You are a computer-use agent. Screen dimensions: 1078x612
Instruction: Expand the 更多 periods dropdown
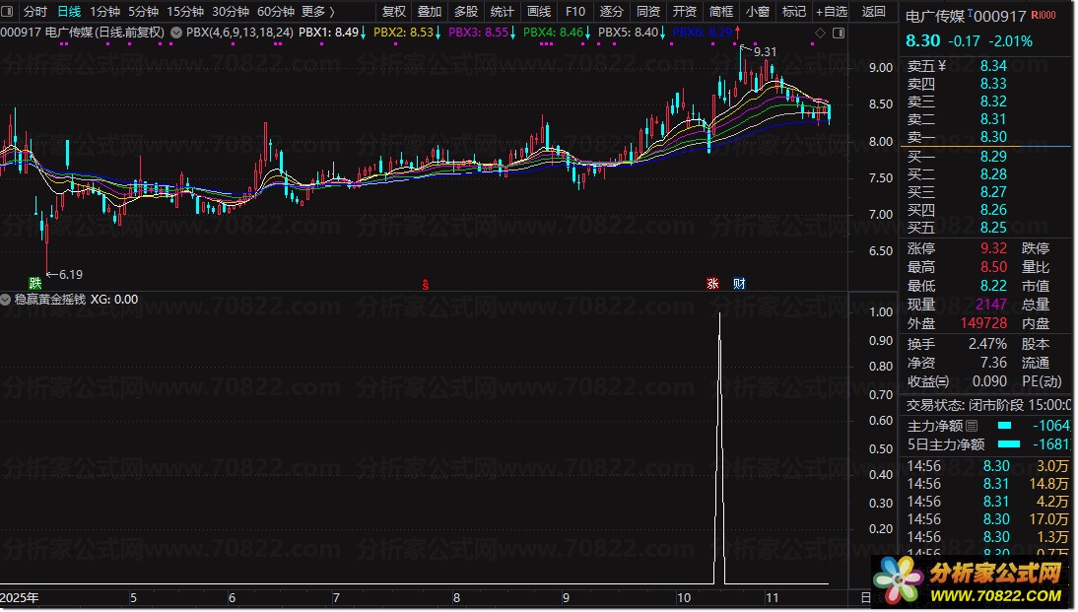pyautogui.click(x=317, y=12)
